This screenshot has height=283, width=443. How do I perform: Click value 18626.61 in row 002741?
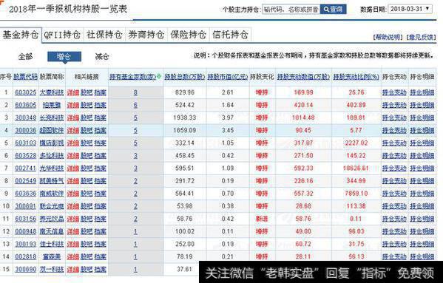356,168
